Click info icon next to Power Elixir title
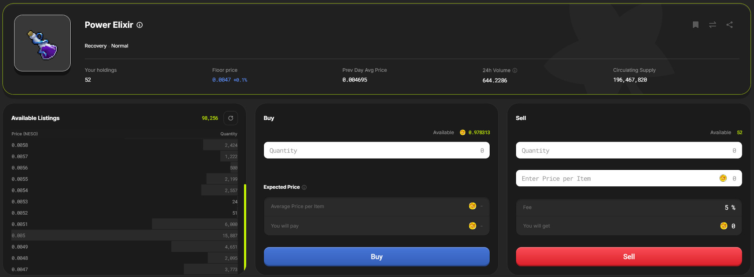This screenshot has height=277, width=754. point(139,25)
